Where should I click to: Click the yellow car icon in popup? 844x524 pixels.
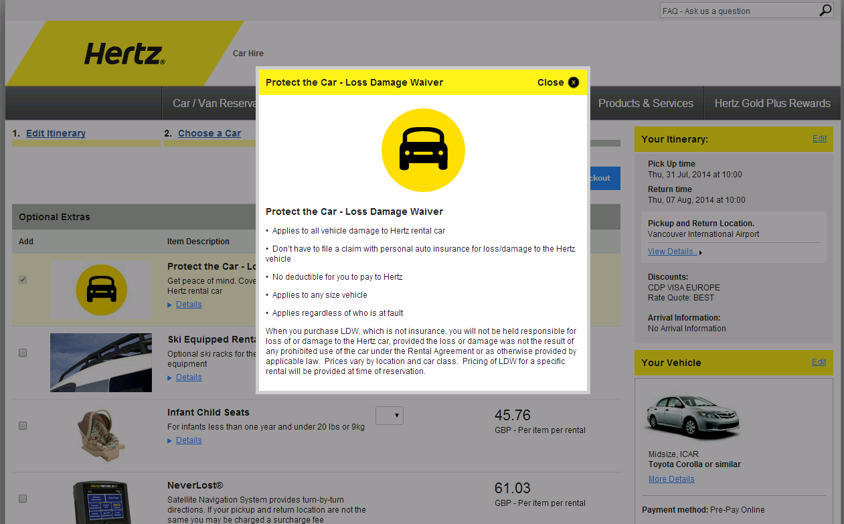click(423, 150)
